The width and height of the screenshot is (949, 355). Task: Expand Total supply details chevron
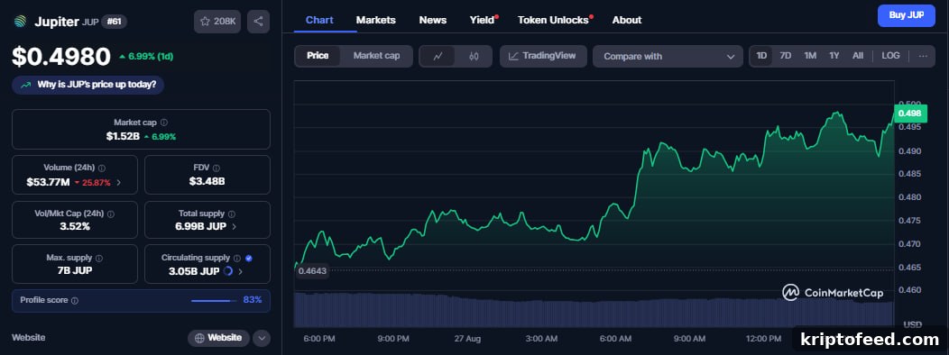click(x=235, y=226)
